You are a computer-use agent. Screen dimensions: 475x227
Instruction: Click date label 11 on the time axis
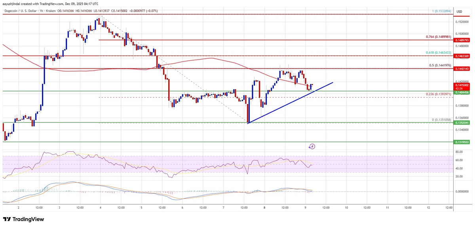pos(387,207)
